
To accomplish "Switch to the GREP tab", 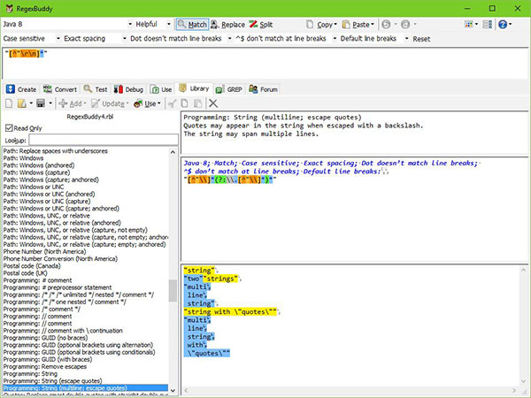I will click(x=229, y=89).
